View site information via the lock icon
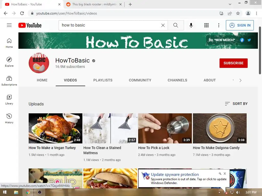Screen dimensions: 262x196 [x=32, y=13]
